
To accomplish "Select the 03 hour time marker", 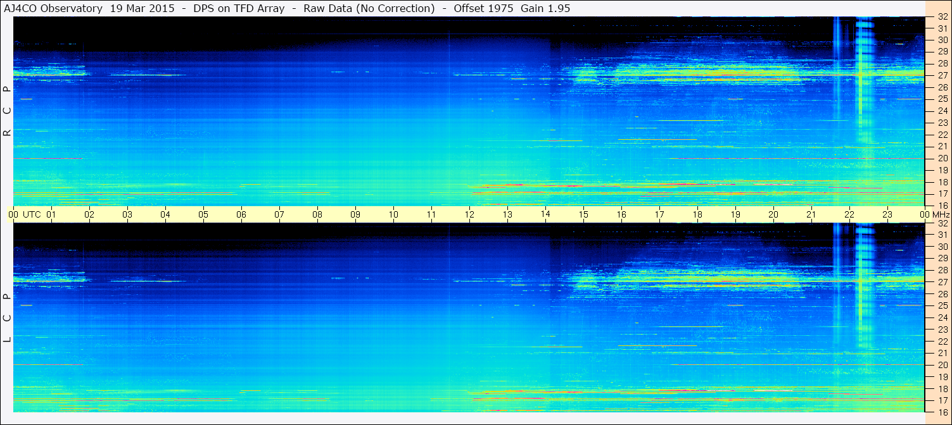I will 127,214.
